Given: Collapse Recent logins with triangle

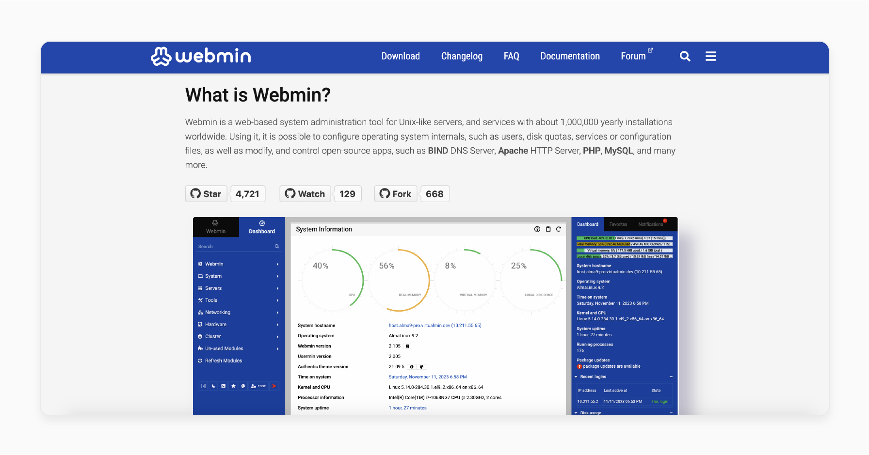Looking at the screenshot, I should coord(576,377).
